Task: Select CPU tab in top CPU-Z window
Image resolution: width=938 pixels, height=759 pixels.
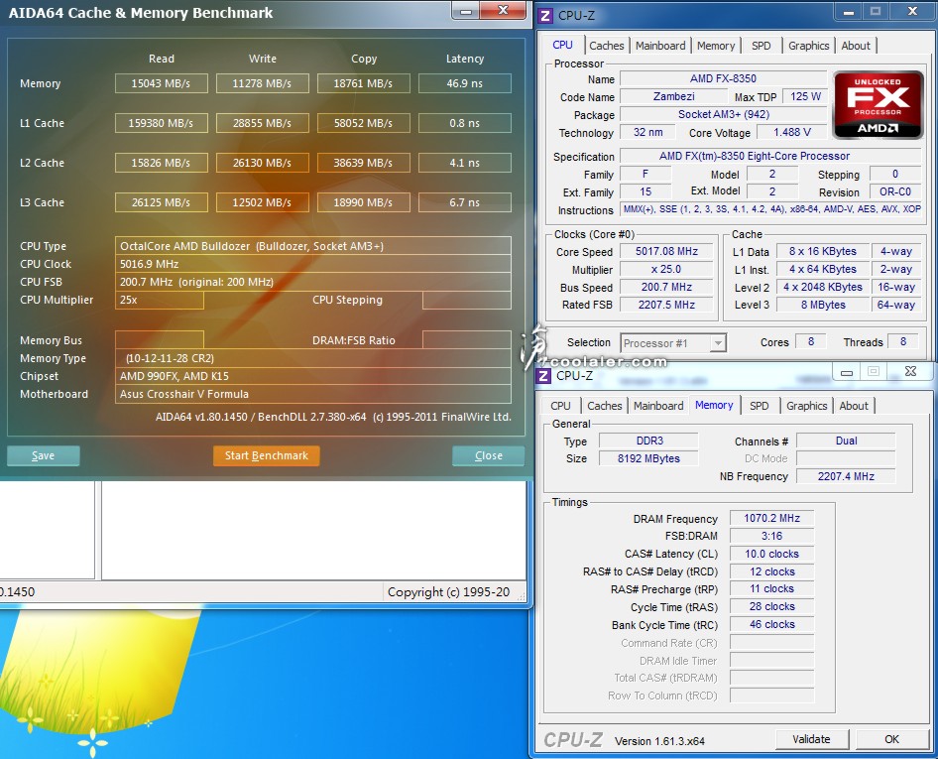Action: (x=562, y=45)
